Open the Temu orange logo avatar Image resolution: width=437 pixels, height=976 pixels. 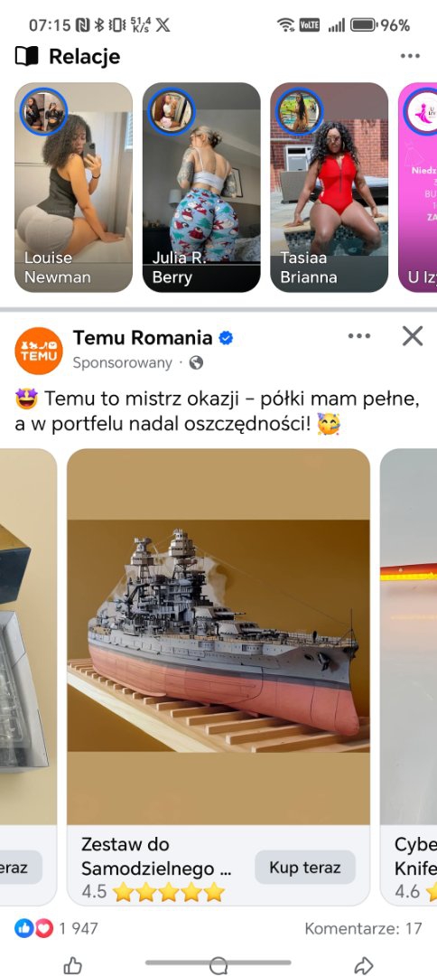coord(39,351)
